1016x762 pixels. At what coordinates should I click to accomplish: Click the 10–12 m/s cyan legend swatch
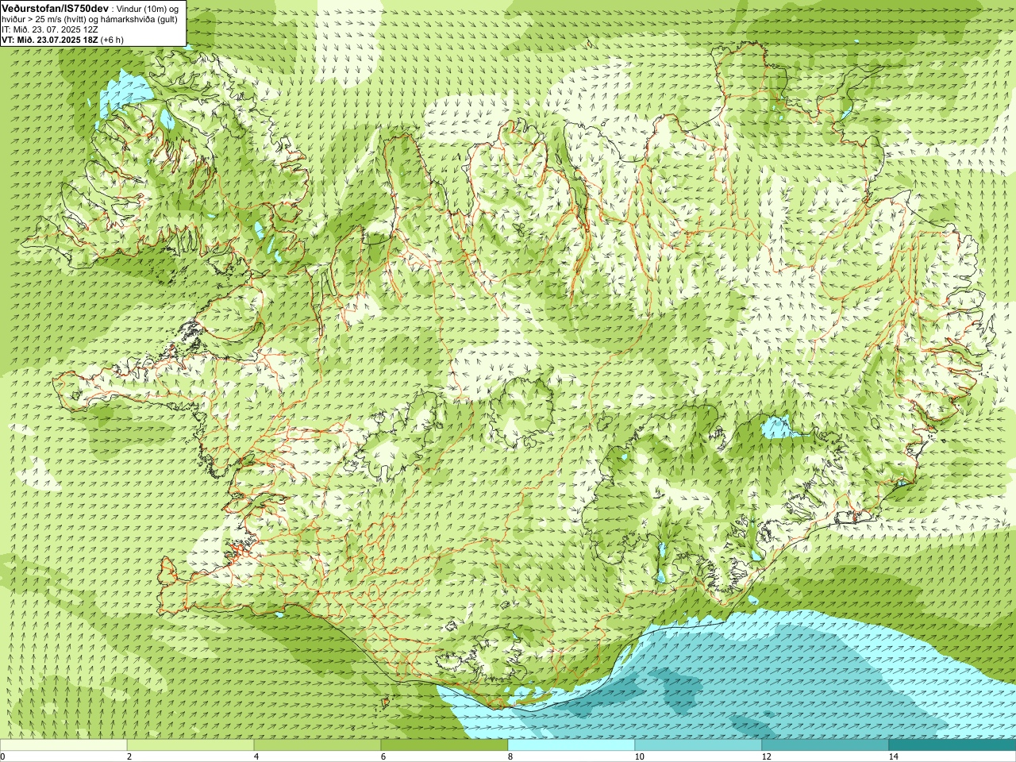point(698,745)
